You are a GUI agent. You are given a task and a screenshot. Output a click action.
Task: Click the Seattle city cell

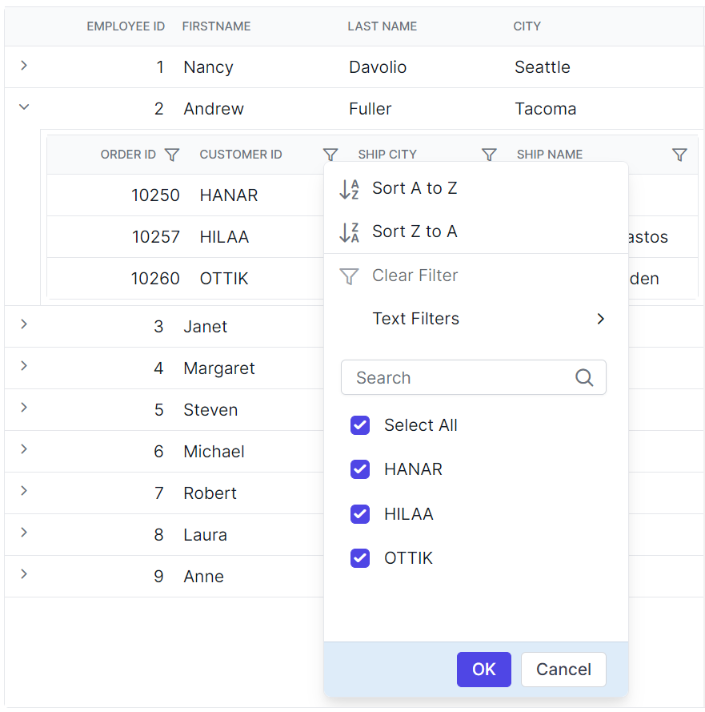coord(542,67)
